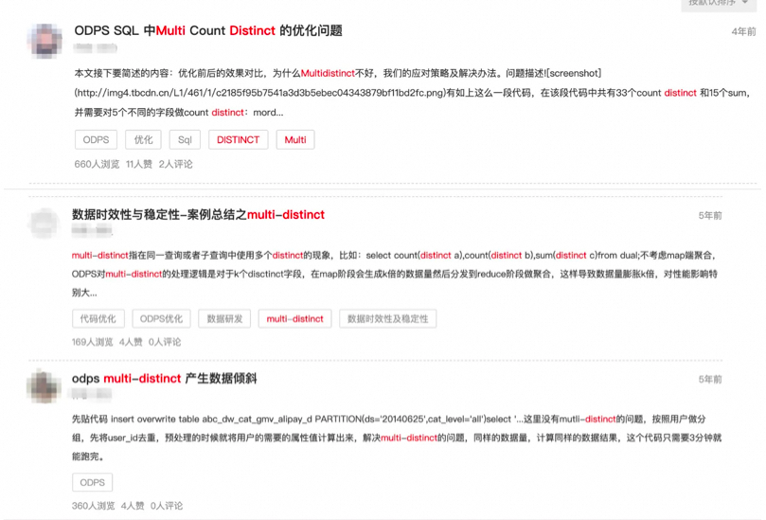Click summary text starting 'multi-distinct指在同一查询'
This screenshot has height=520, width=766.
click(395, 274)
